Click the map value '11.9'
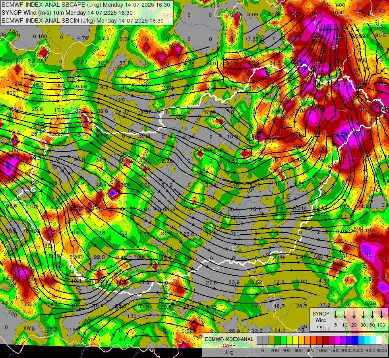This screenshot has height=358, width=389. 279,282
